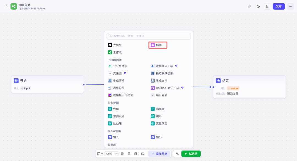
Task: Click the debug wrench icon
Action: [x=177, y=154]
